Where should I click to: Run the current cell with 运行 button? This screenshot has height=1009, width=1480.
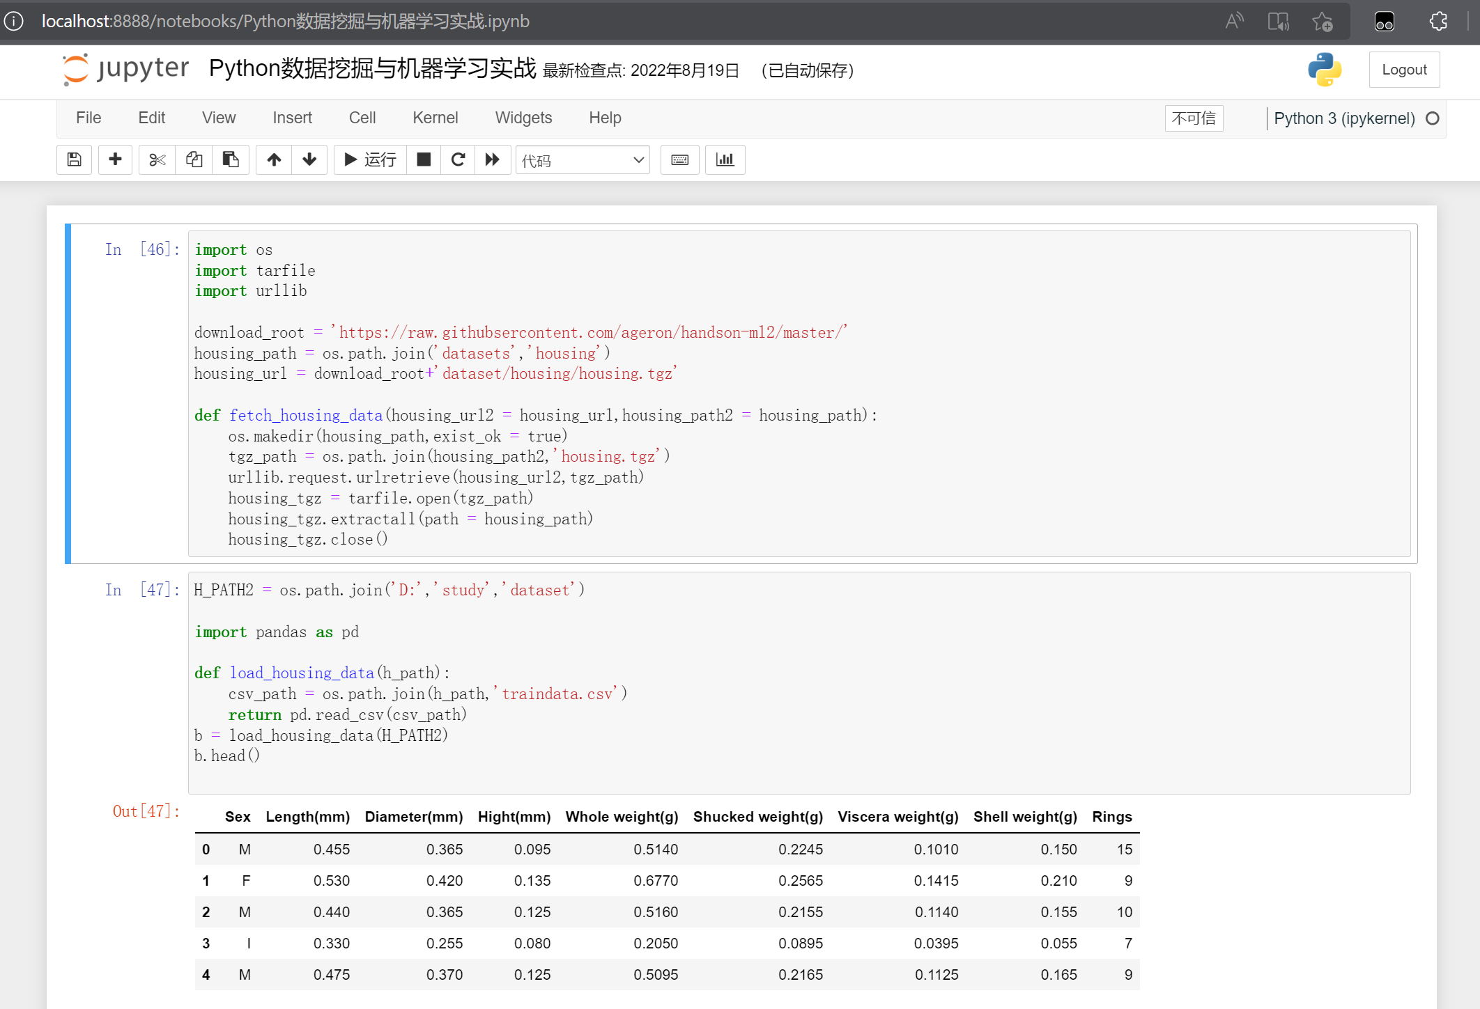370,159
